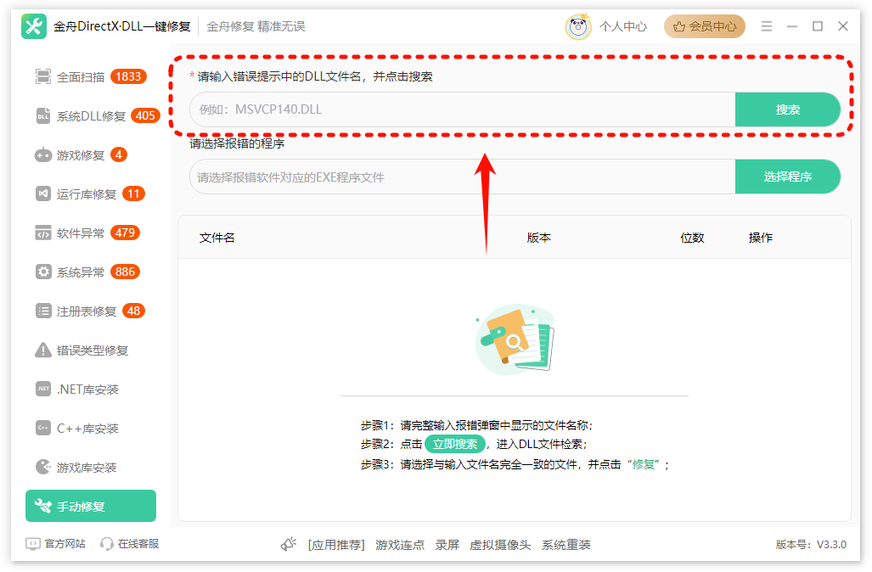The width and height of the screenshot is (872, 572).
Task: Click the warning triangle icon for 错误类型修复
Action: coord(42,350)
